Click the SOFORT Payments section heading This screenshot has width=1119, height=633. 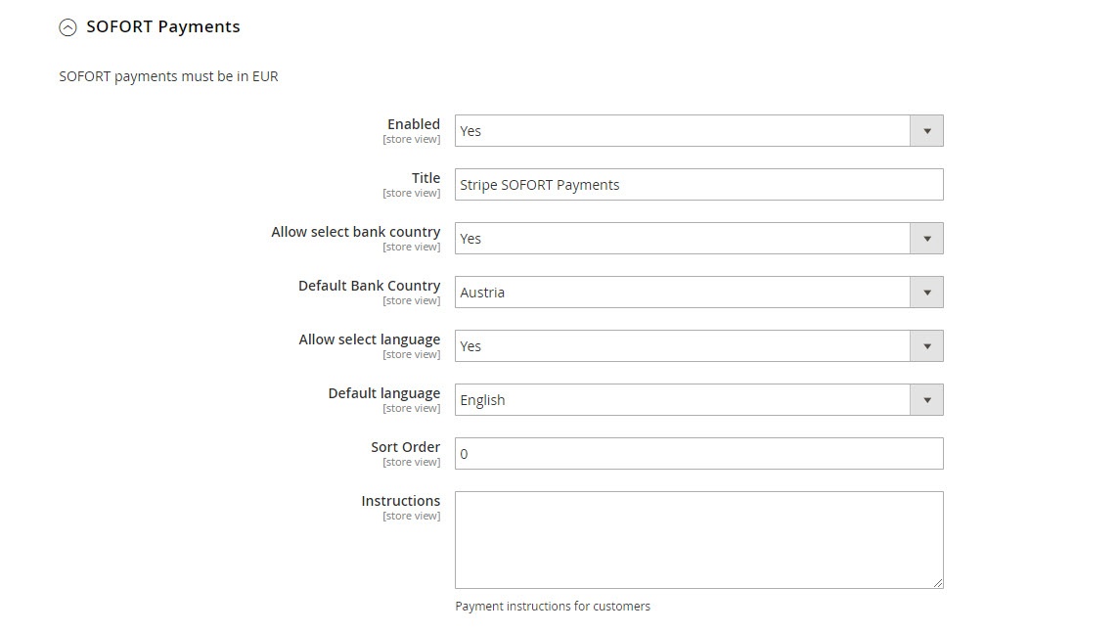point(163,26)
